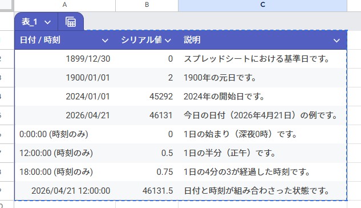Click description 日付と時刻が組み合わさった状態です。

[257, 191]
